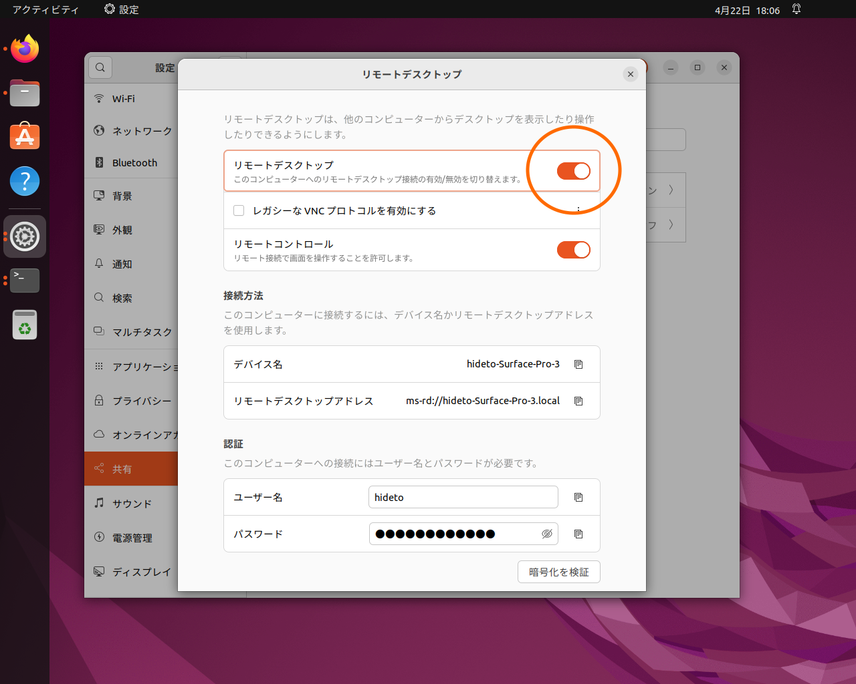
Task: Copy the remote desktop address
Action: (578, 401)
